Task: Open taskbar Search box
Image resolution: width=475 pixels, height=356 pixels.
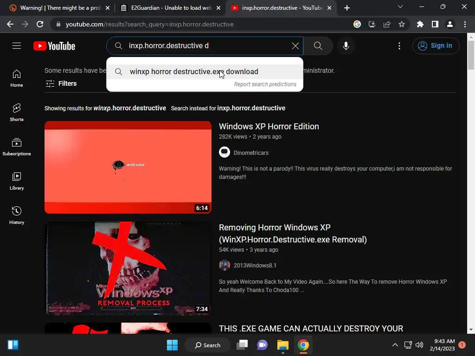Action: (x=207, y=345)
